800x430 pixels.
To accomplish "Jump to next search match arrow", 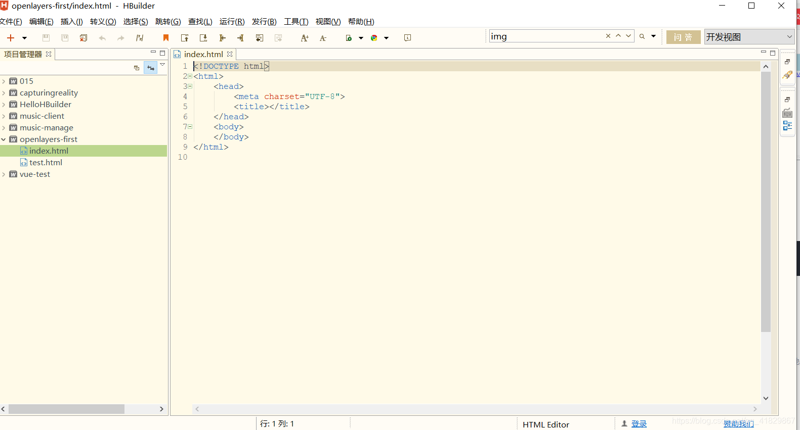I will (x=628, y=36).
